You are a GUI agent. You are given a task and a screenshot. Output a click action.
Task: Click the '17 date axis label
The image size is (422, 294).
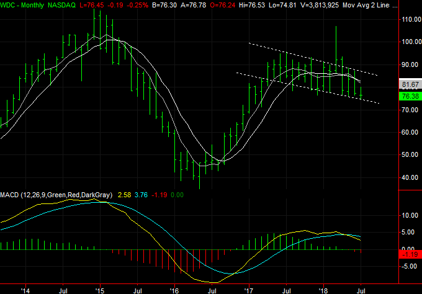click(x=249, y=291)
